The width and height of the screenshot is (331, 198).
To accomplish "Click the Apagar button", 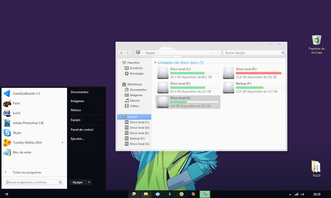I will [x=78, y=182].
